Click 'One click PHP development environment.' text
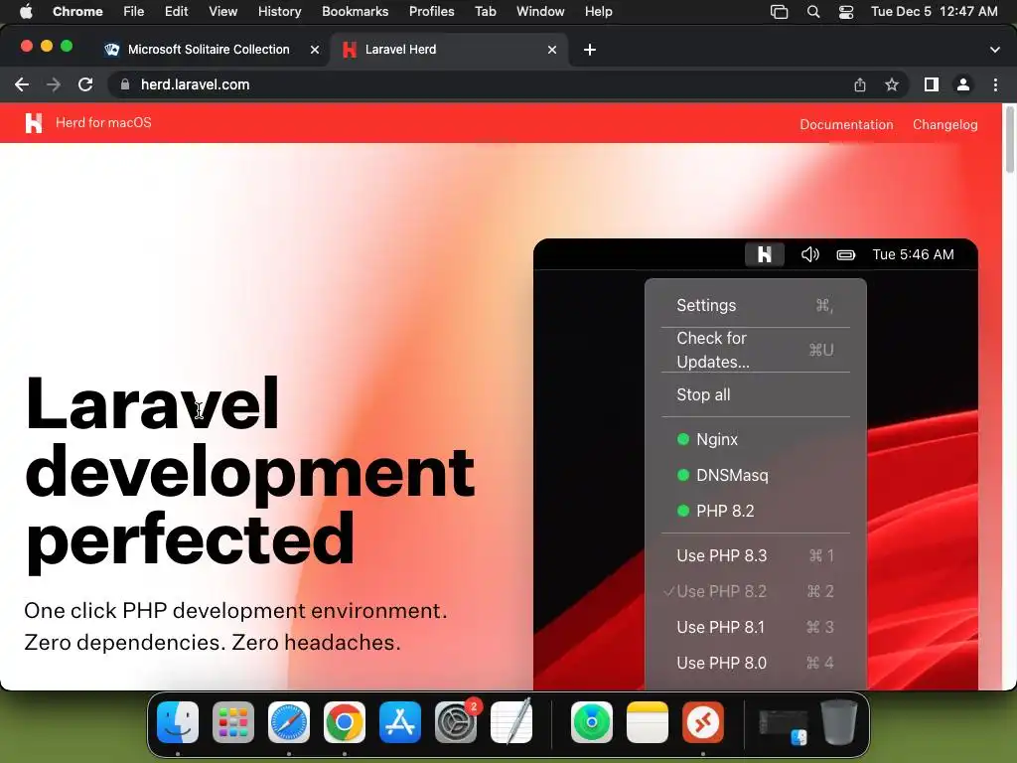 coord(235,611)
